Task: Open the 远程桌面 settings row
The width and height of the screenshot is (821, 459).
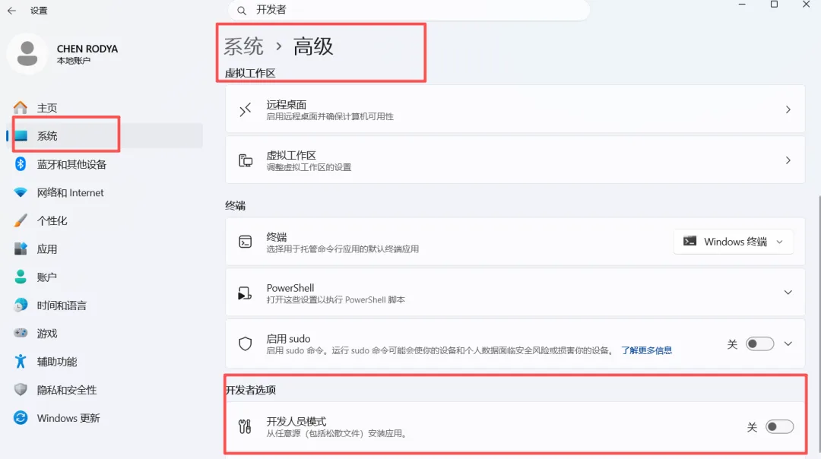Action: pos(515,109)
